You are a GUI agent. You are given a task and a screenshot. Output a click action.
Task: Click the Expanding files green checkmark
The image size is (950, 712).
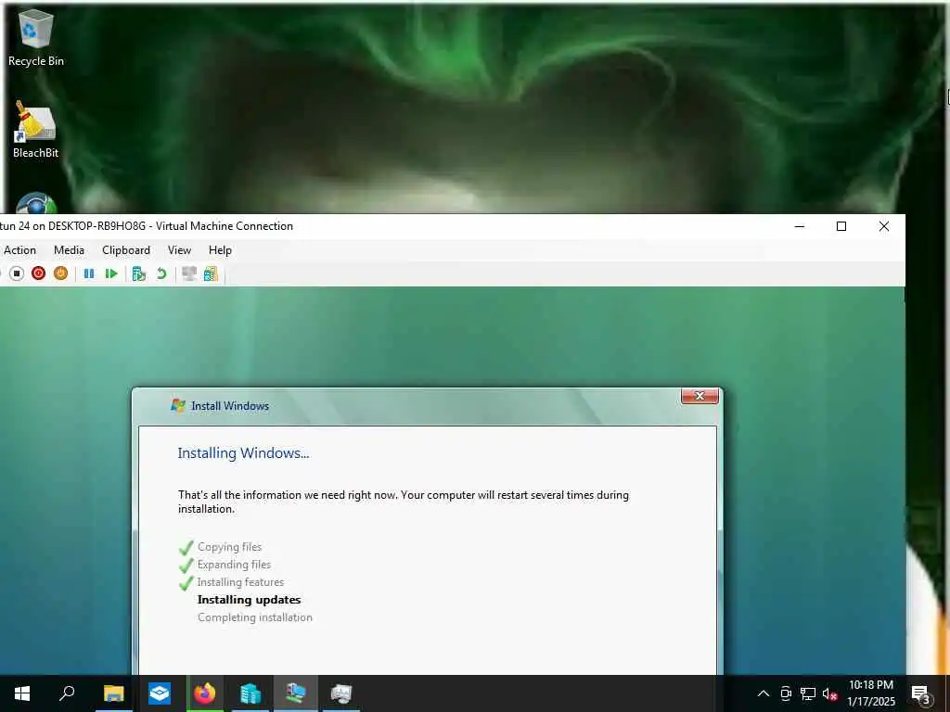[186, 565]
